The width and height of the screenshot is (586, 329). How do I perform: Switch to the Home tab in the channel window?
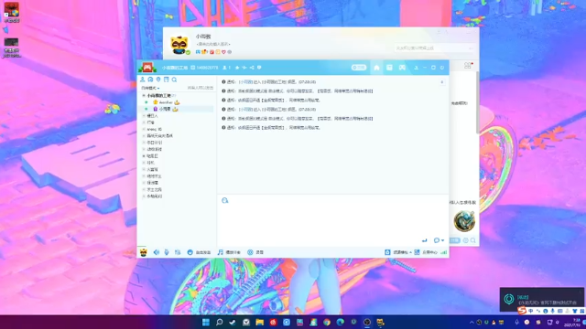point(376,68)
